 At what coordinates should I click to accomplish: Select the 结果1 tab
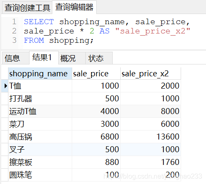(44, 58)
